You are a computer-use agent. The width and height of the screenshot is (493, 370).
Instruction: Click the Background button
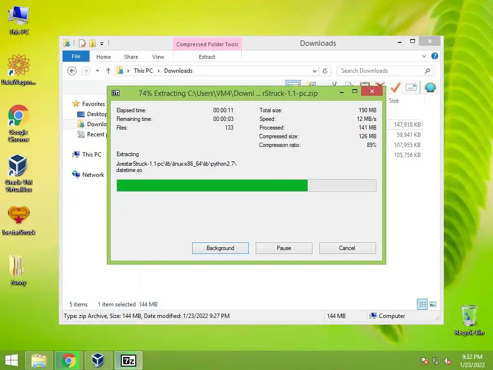(221, 248)
